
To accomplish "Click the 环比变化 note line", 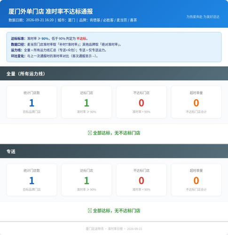I will (55, 56).
